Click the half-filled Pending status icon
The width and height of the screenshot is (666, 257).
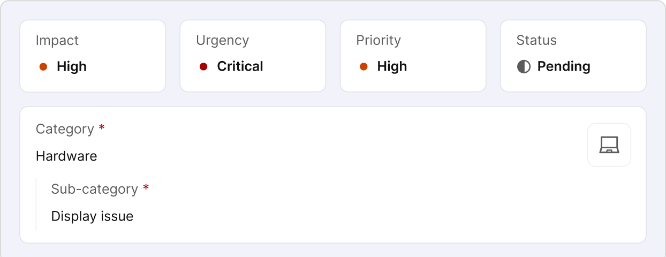click(524, 66)
